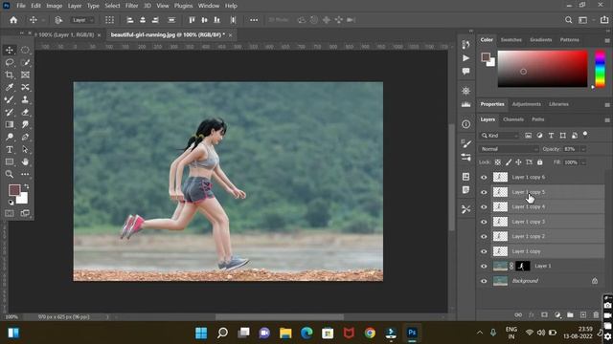Open the Layers panel menu
The width and height of the screenshot is (613, 344).
607,120
